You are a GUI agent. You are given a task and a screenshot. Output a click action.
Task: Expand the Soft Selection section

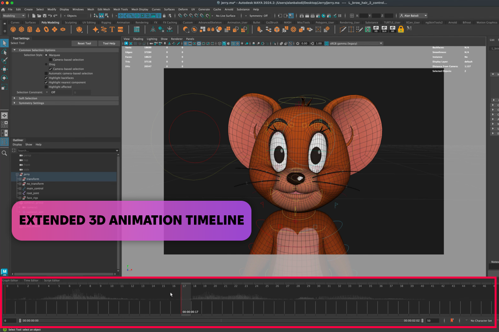click(x=14, y=98)
